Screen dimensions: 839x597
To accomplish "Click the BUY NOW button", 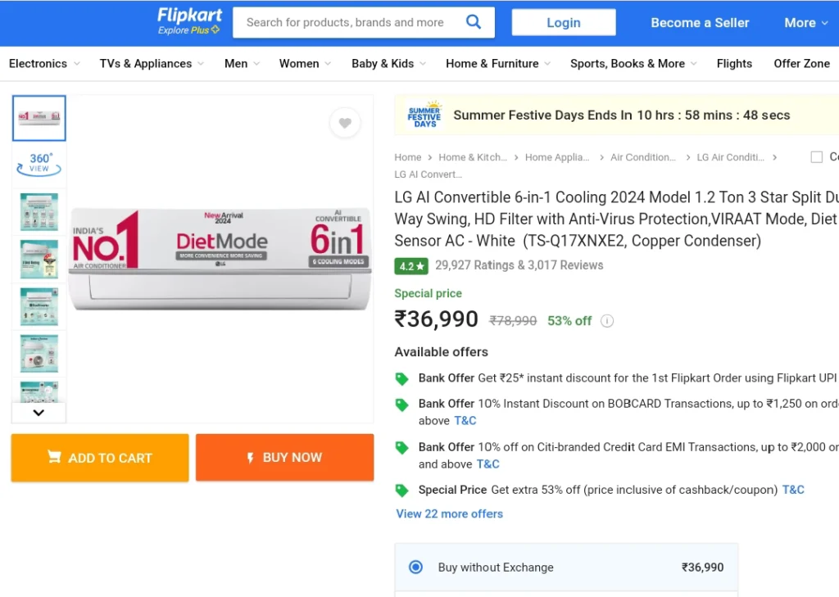I will [x=284, y=458].
